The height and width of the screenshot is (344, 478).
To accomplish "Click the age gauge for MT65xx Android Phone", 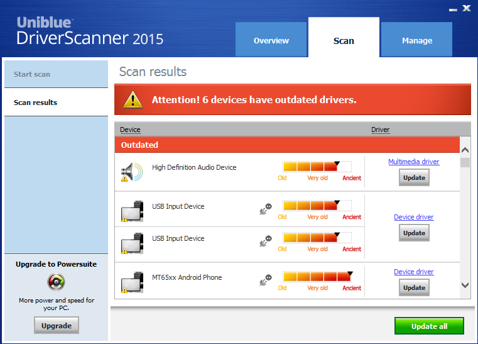I will coord(318,277).
